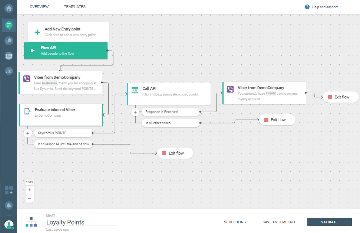Click the apps add grid icon

(9, 190)
